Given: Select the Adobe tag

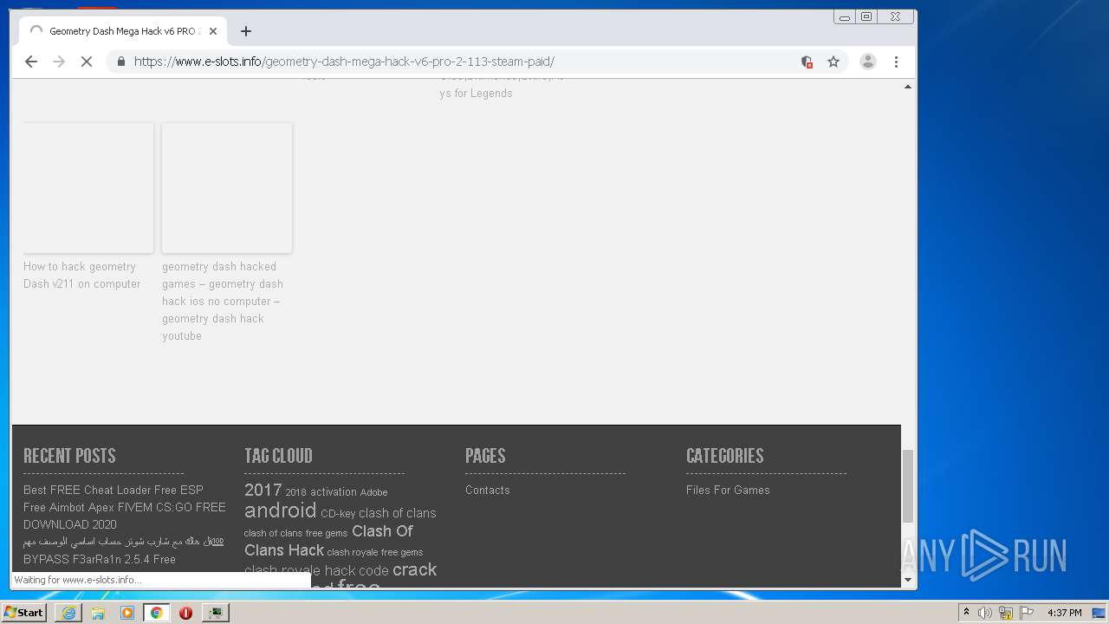Looking at the screenshot, I should point(373,492).
